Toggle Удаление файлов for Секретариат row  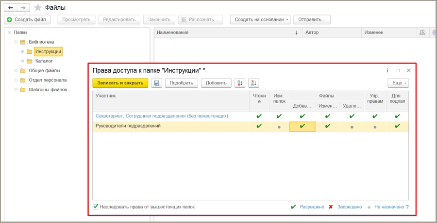[x=352, y=116]
